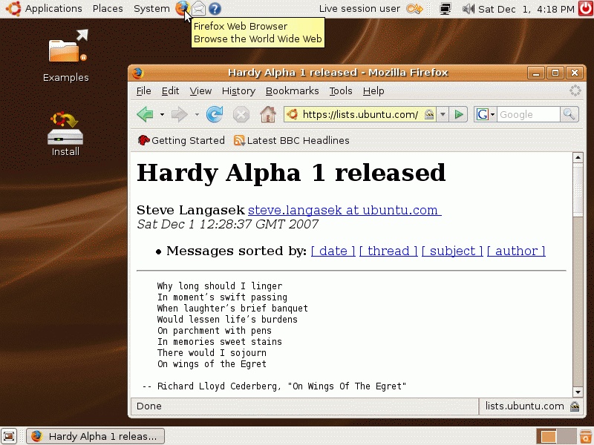594x445 pixels.
Task: Click the status bar padlock icon
Action: pyautogui.click(x=575, y=406)
